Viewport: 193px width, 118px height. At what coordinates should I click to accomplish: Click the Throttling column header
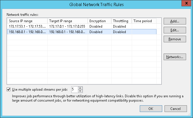(121, 21)
